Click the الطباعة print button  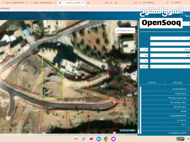click(152, 83)
